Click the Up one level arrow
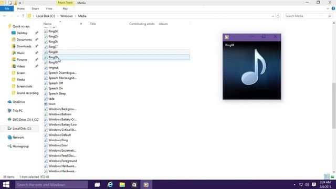 [x=23, y=16]
